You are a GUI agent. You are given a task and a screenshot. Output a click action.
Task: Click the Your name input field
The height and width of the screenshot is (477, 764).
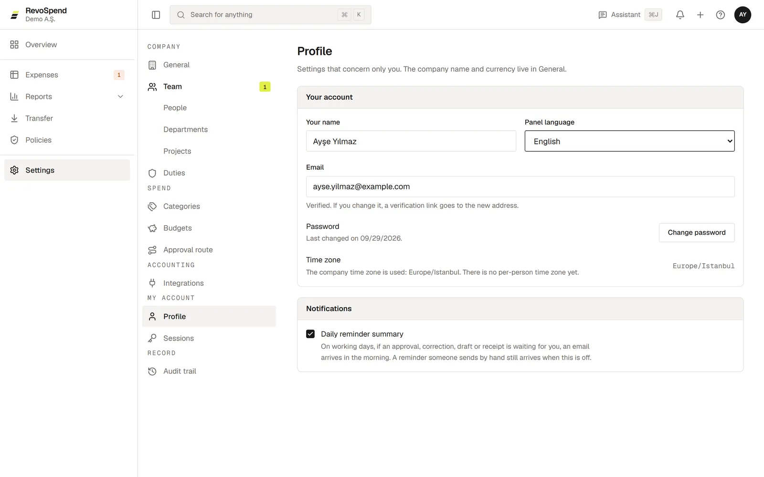coord(411,141)
